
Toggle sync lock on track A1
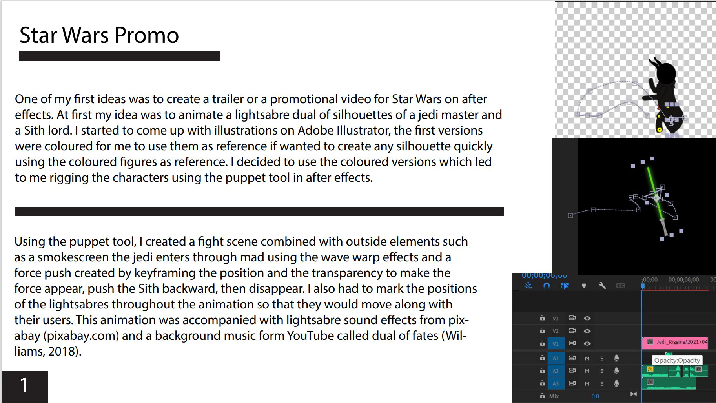point(572,358)
